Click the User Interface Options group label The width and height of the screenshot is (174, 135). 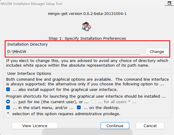click(29, 73)
